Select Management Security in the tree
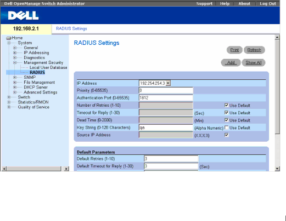 tap(43, 62)
